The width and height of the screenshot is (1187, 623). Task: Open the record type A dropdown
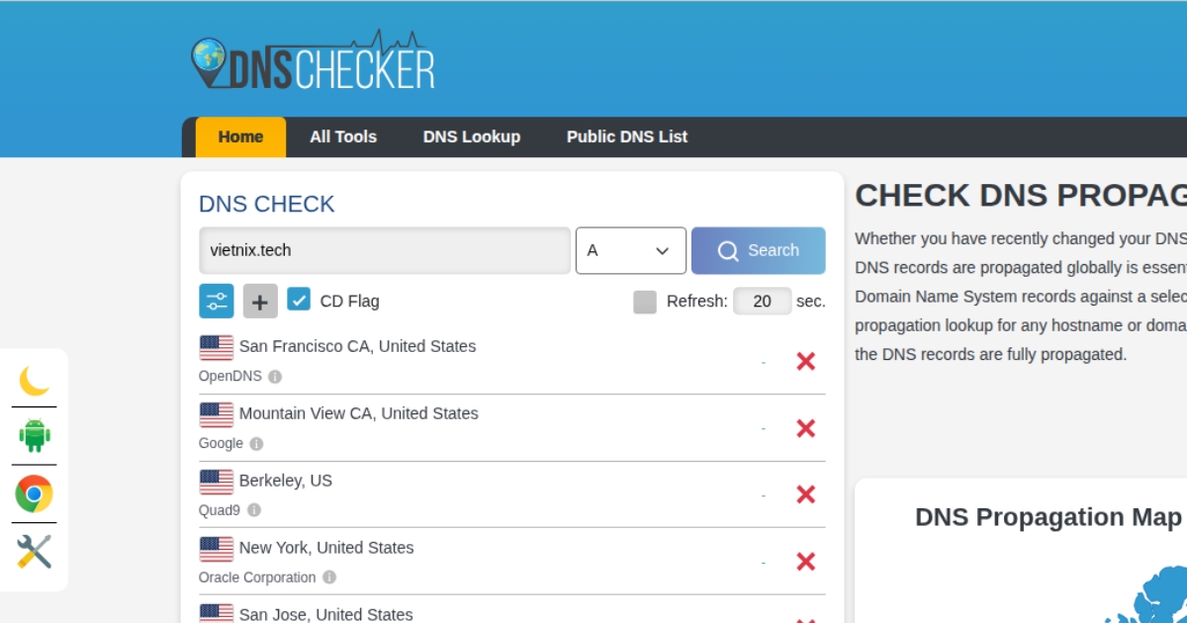tap(630, 250)
